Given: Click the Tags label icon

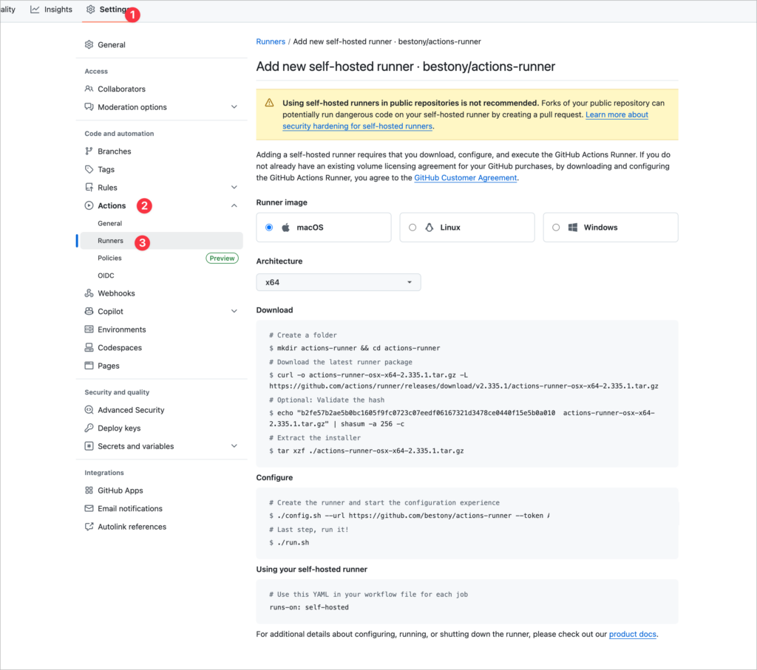Looking at the screenshot, I should [89, 169].
